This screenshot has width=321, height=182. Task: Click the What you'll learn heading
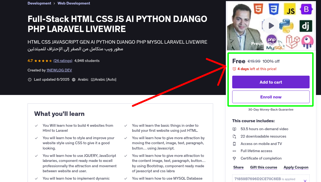59,114
